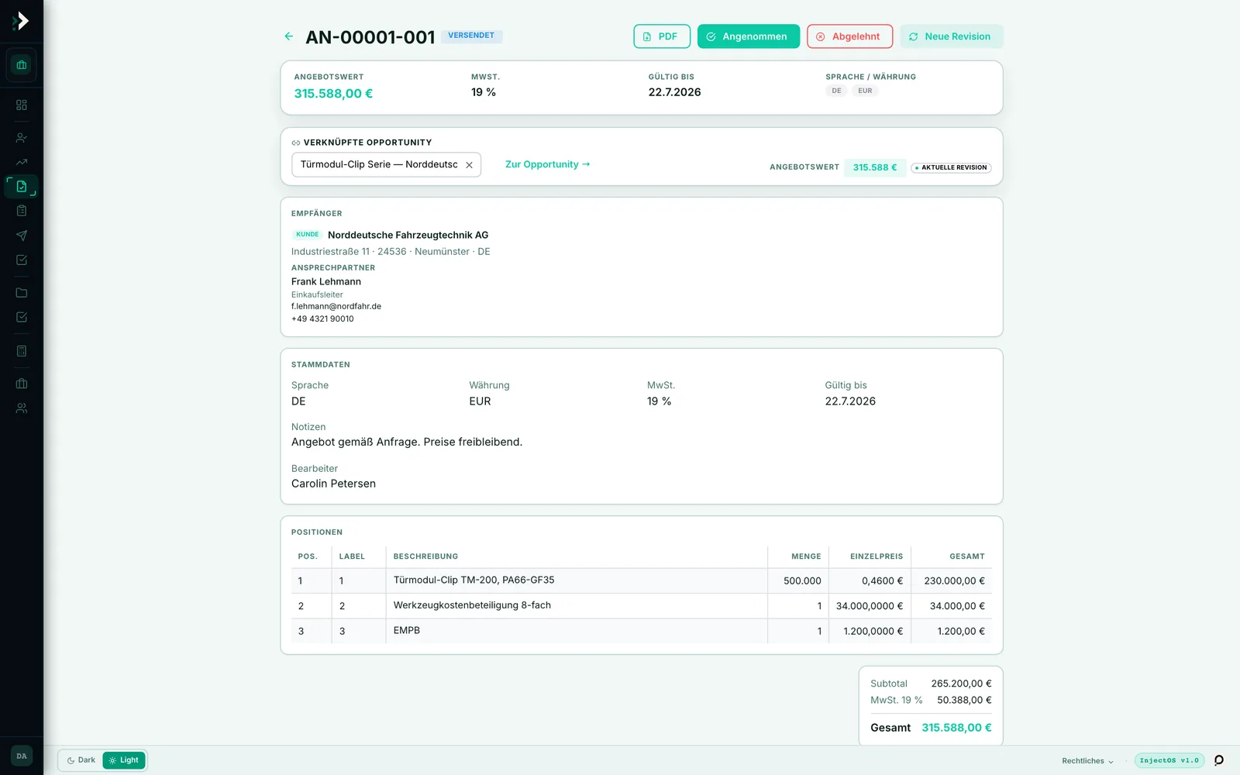Click Bearbeiter Carolin Petersen
The height and width of the screenshot is (775, 1240).
[x=333, y=484]
